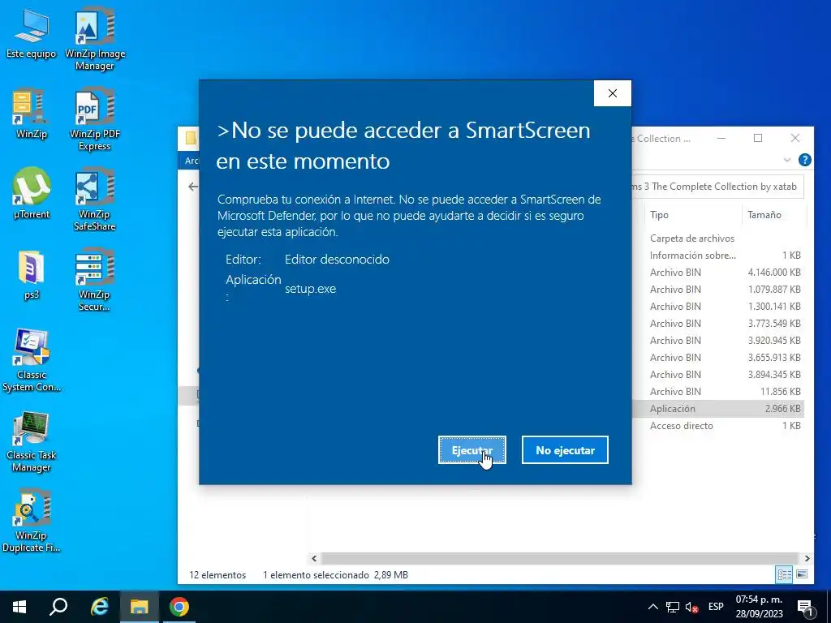This screenshot has width=831, height=623.
Task: Close the Explorer window
Action: 795,138
